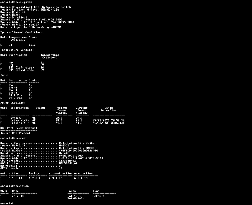252x205 pixels.
Task: Click the System Up Time value line
Action: click(x=30, y=10)
